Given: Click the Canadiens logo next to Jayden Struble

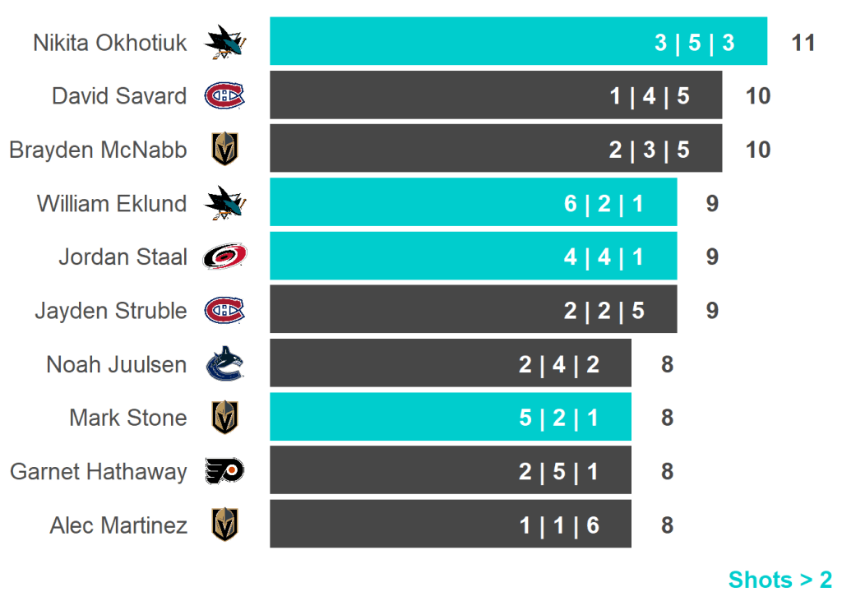Looking at the screenshot, I should [x=224, y=311].
